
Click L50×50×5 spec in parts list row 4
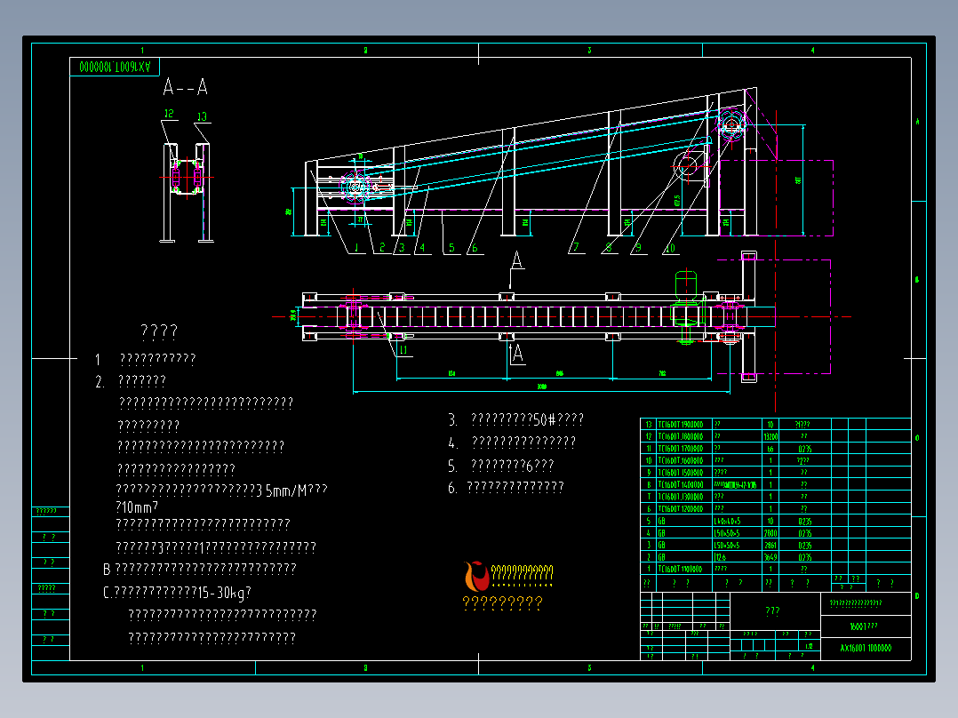727,533
